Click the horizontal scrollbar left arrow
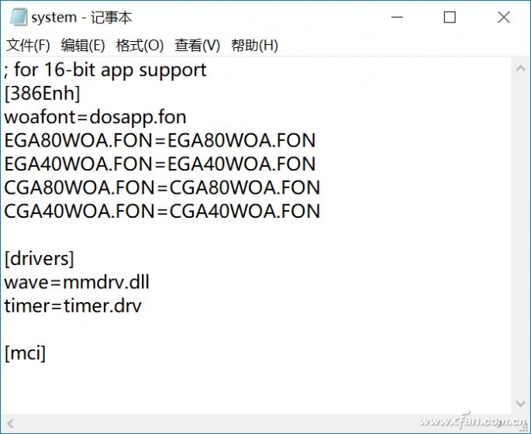Viewport: 531px width, 434px height. tap(11, 423)
